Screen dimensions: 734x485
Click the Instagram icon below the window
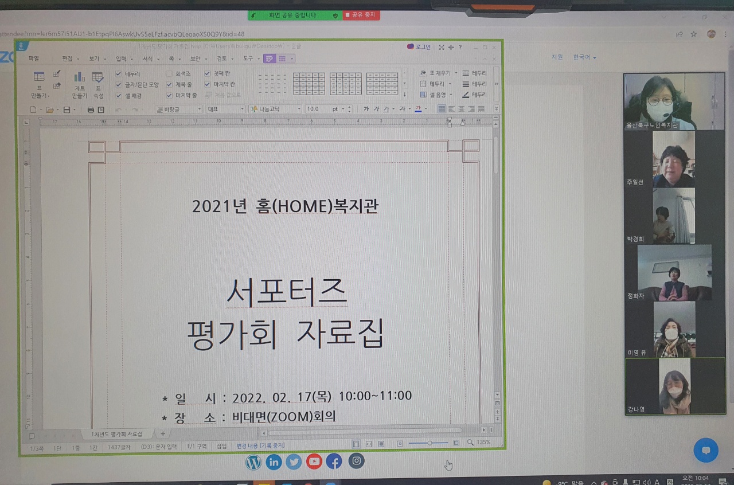coord(357,461)
